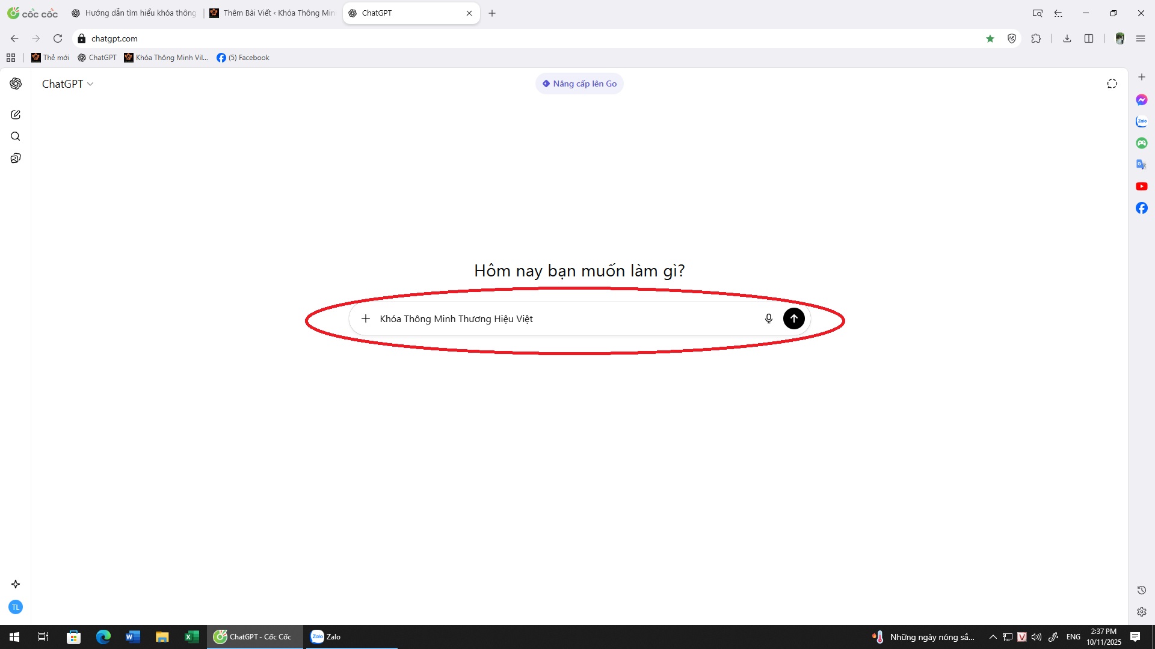Open the TL account profile menu
The height and width of the screenshot is (649, 1155).
coord(16,607)
